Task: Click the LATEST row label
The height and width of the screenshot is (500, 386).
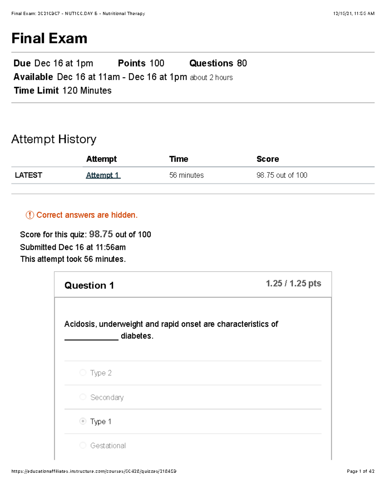Action: pyautogui.click(x=28, y=175)
